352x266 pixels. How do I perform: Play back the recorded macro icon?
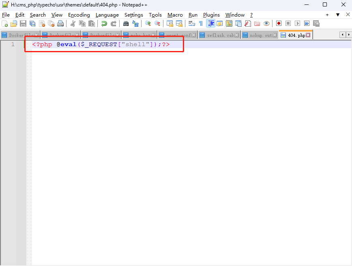[x=297, y=23]
